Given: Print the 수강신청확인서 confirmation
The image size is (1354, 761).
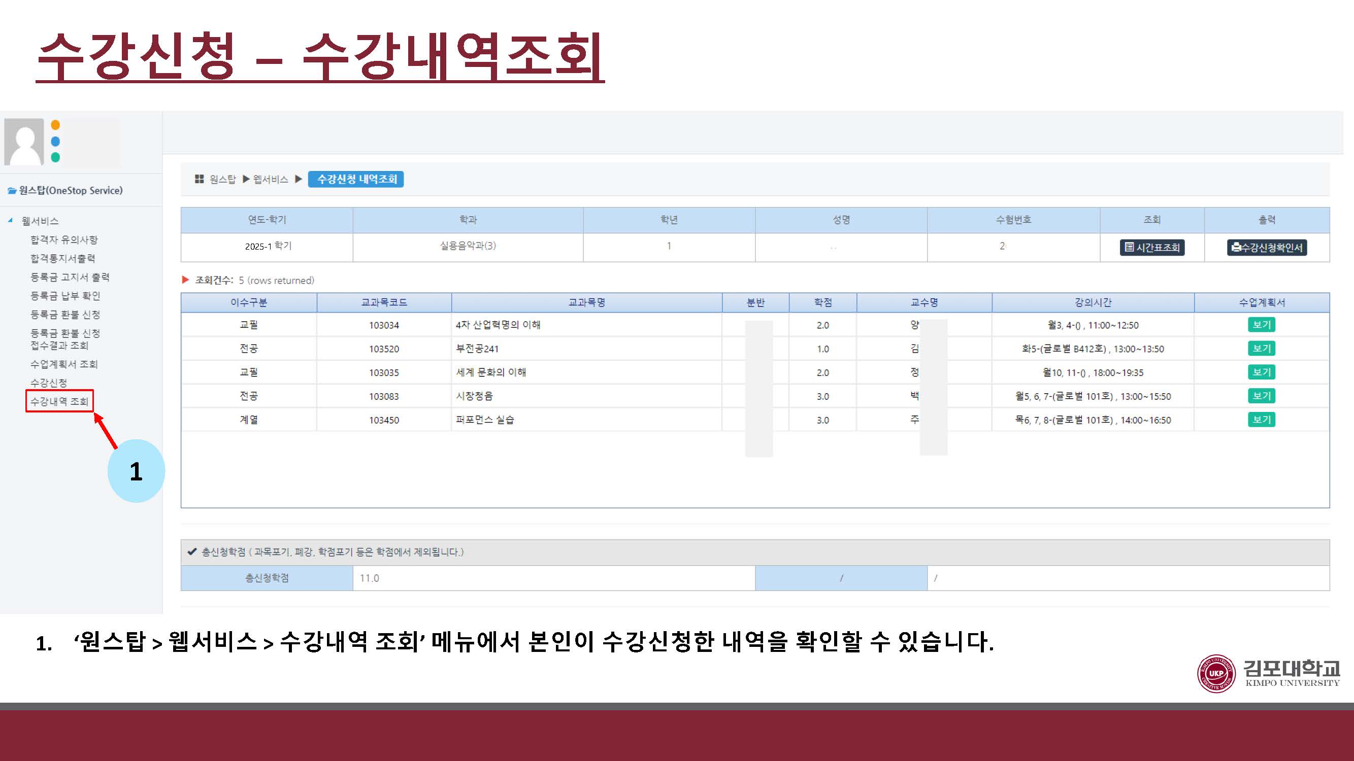Looking at the screenshot, I should tap(1266, 248).
